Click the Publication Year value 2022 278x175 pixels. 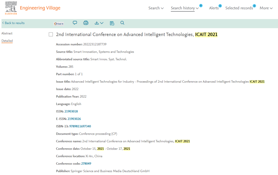[x=83, y=97]
